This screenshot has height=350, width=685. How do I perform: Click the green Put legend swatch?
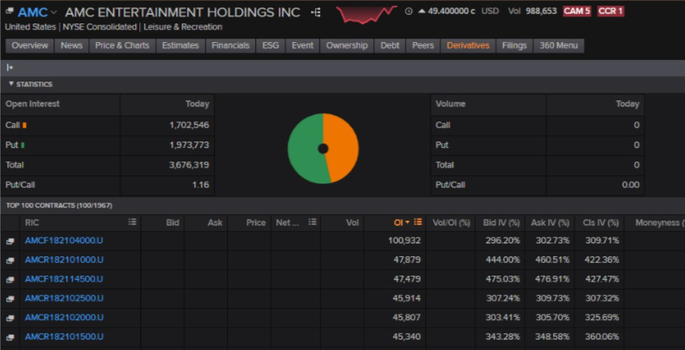(x=23, y=145)
